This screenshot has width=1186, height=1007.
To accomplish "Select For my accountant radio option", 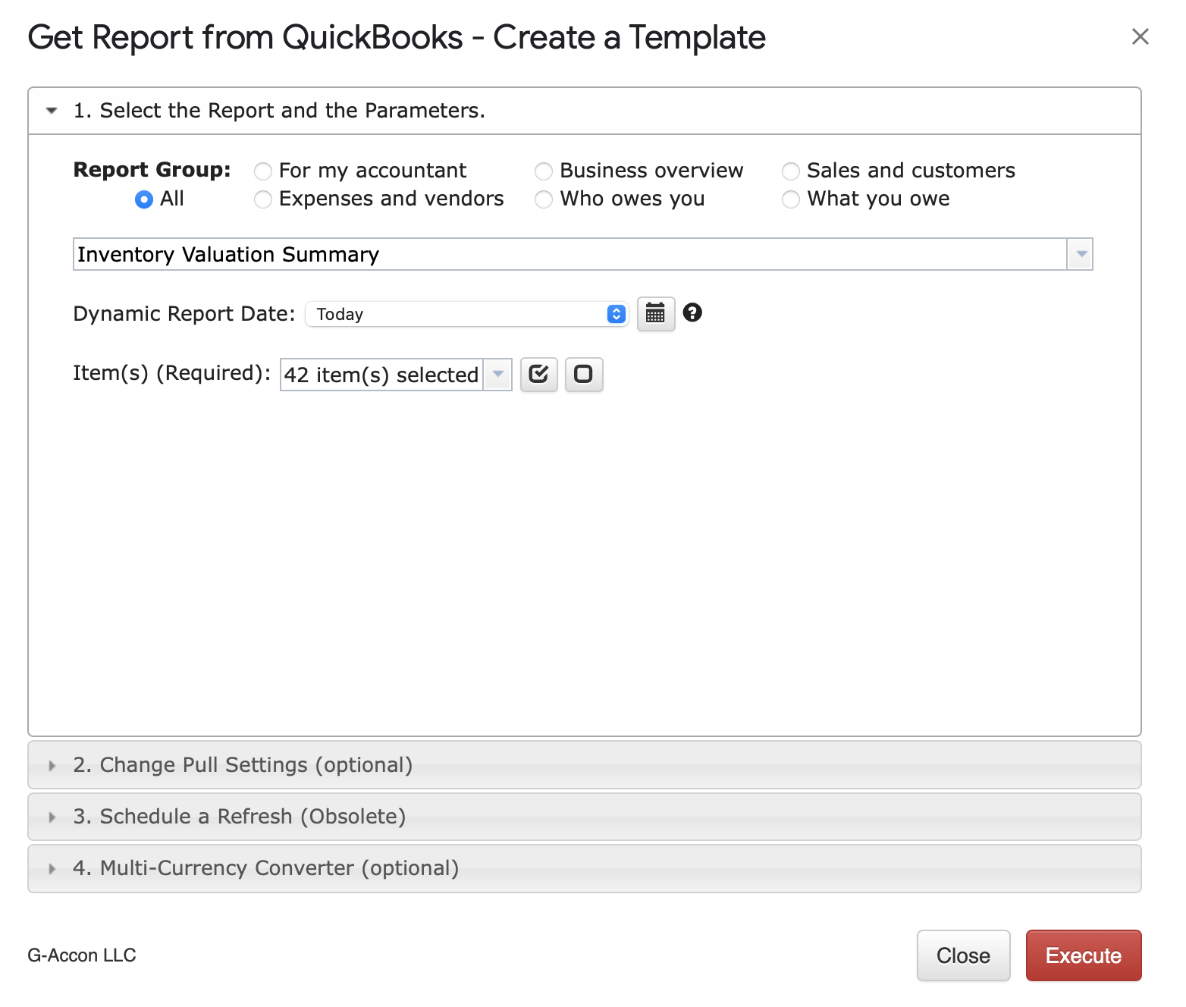I will [x=263, y=171].
